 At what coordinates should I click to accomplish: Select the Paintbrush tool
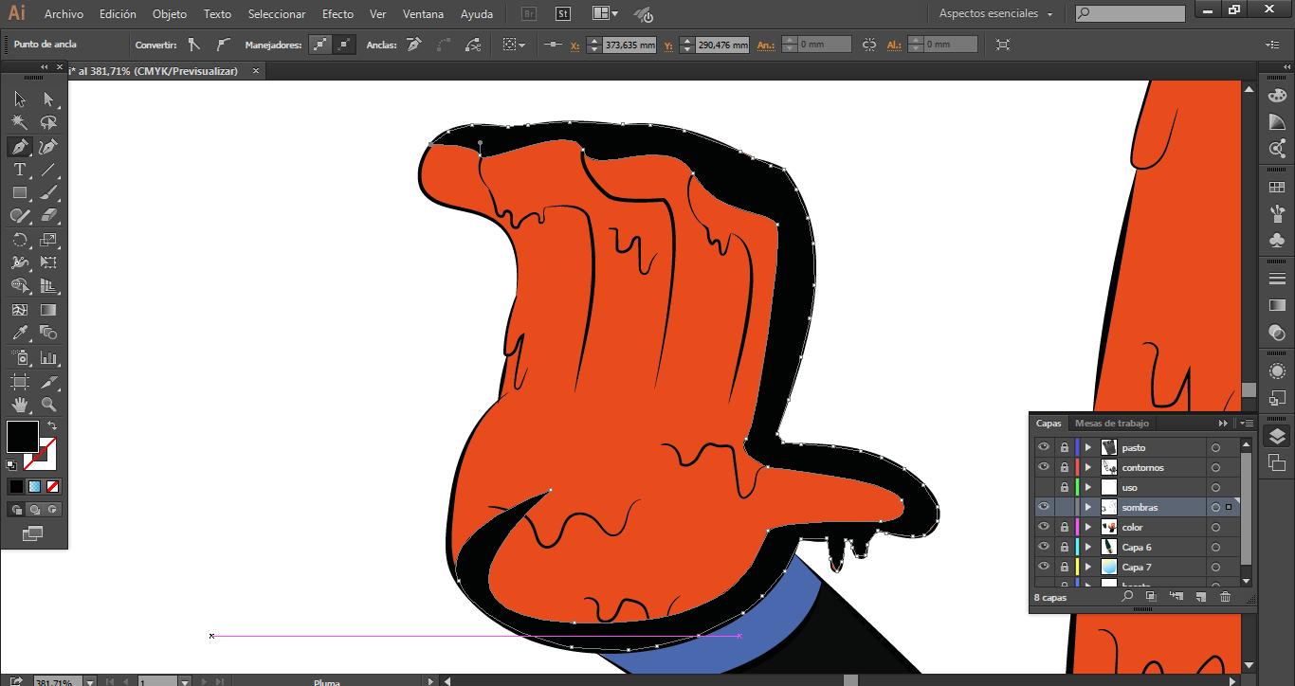coord(48,193)
